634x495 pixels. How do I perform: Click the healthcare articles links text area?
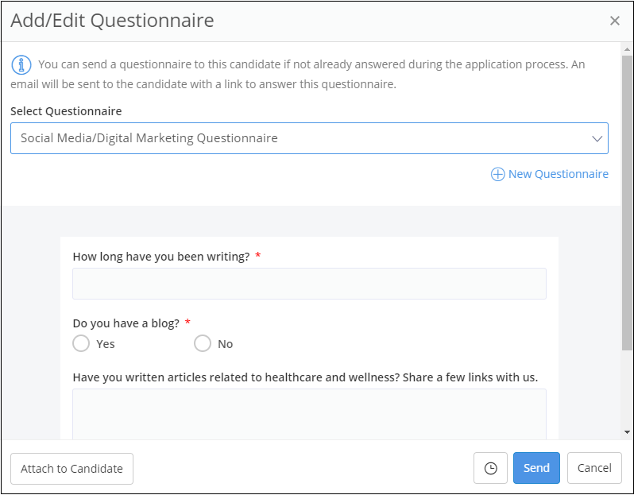click(309, 413)
